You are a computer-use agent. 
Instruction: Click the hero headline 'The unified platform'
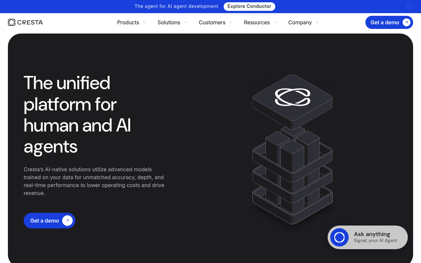(x=77, y=114)
